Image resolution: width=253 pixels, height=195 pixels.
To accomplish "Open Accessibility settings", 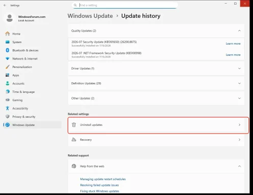I will click(x=32, y=108).
